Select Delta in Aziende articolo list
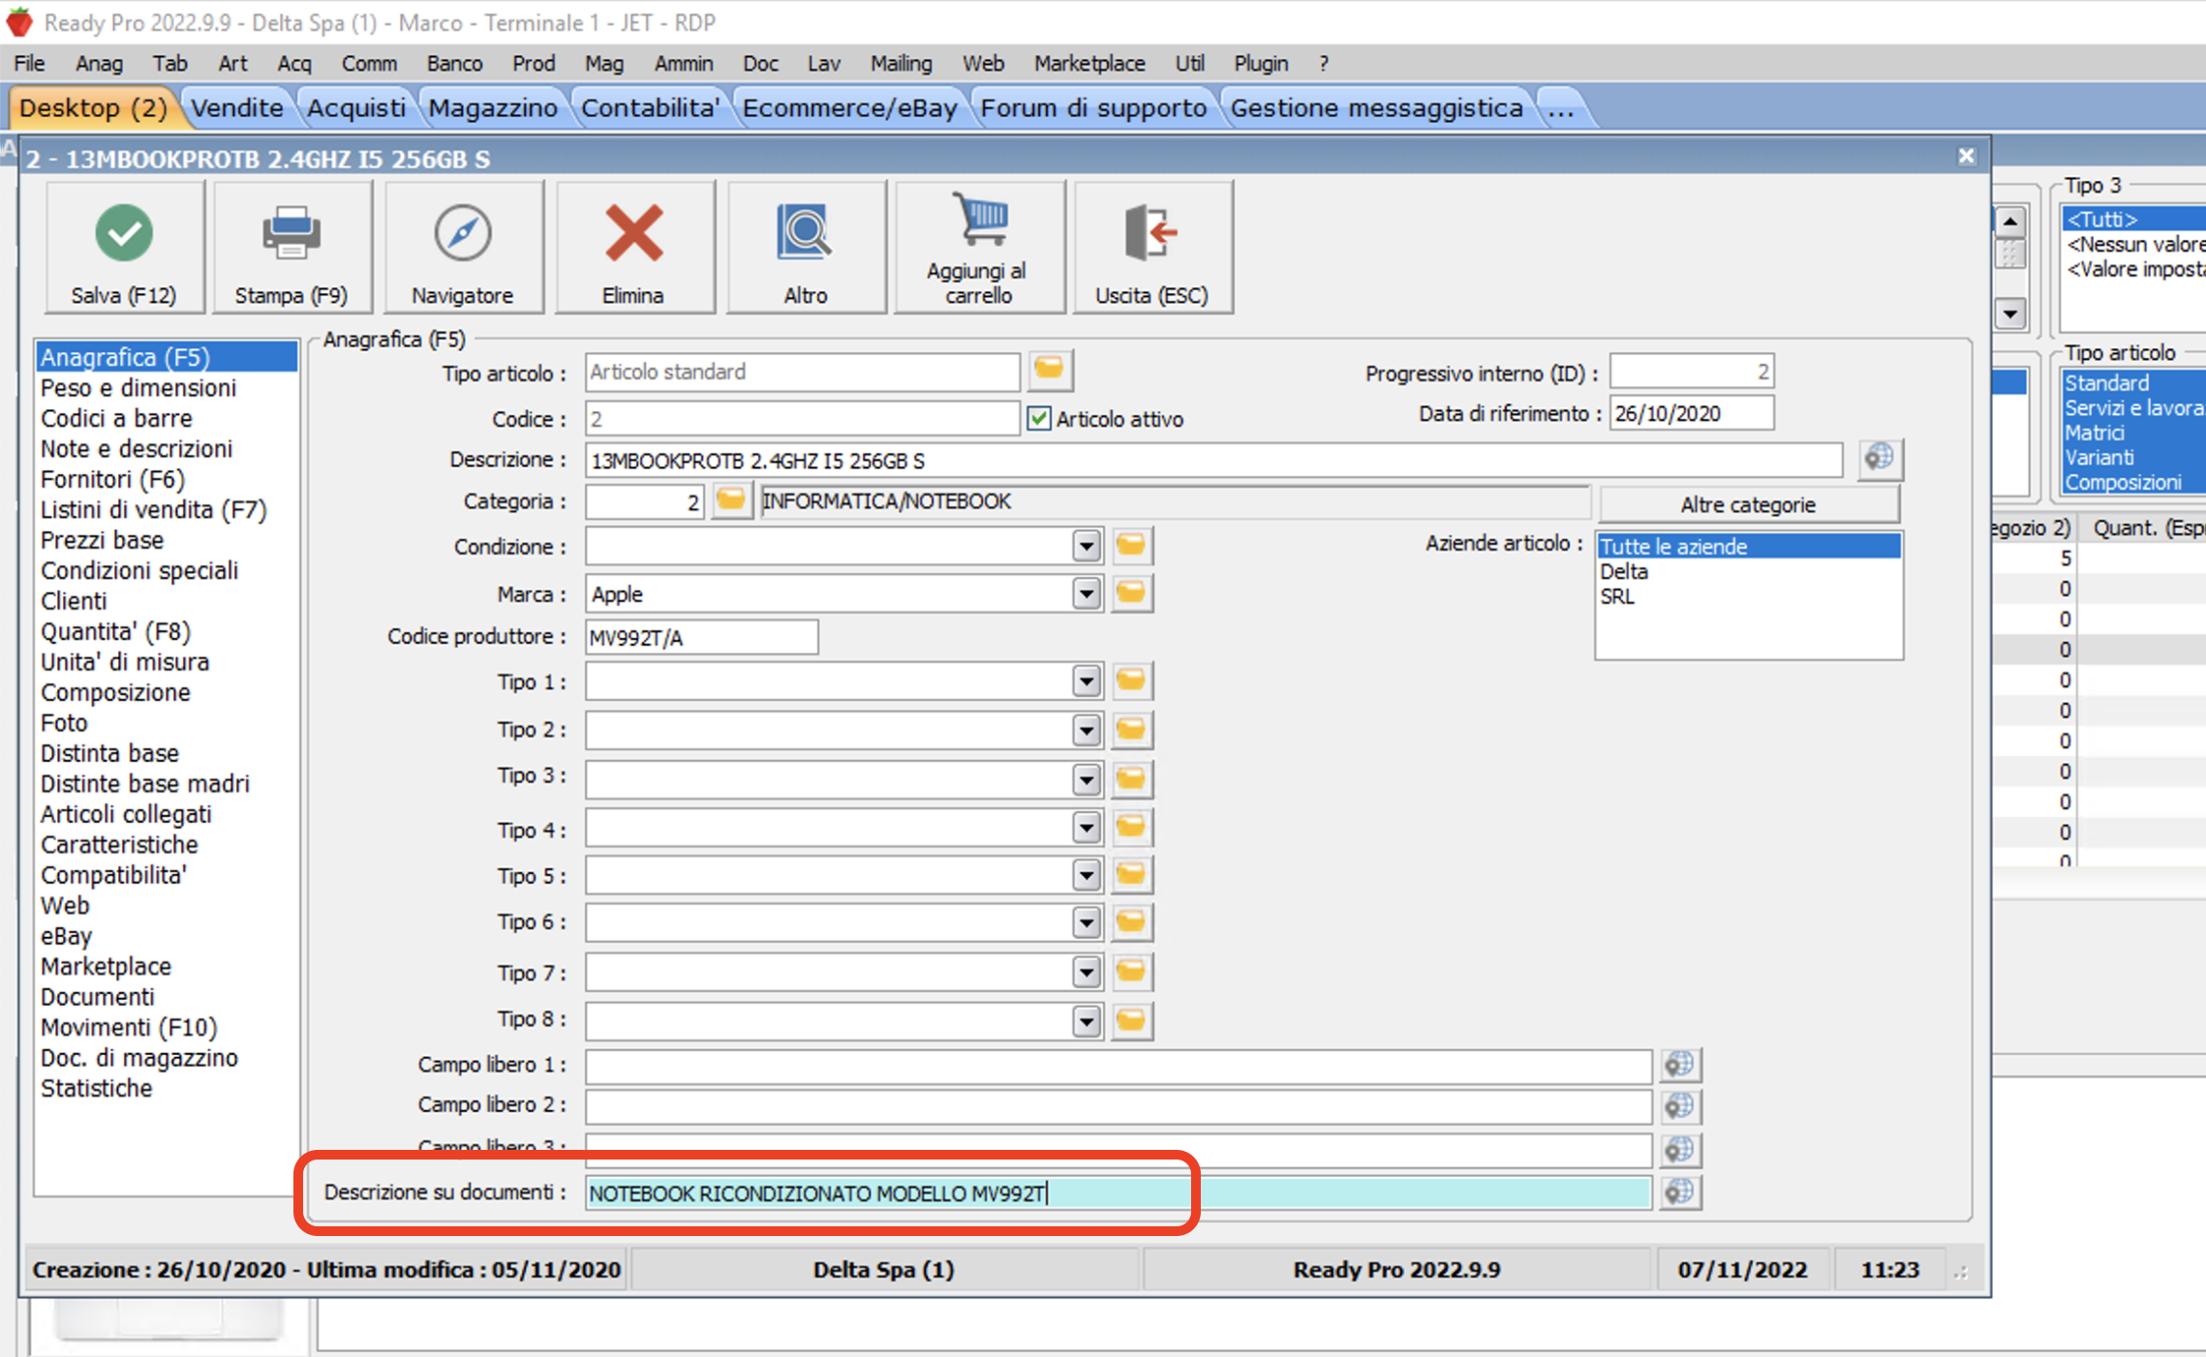The image size is (2206, 1357). pos(1624,572)
